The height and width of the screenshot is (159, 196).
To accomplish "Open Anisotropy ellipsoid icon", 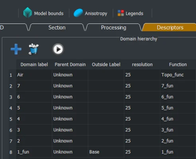I will coord(78,13).
